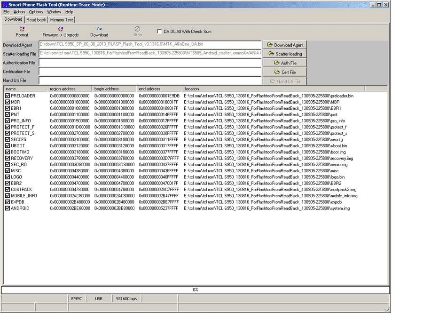The height and width of the screenshot is (313, 423).
Task: Click the Stop toolbar icon
Action: (x=137, y=29)
